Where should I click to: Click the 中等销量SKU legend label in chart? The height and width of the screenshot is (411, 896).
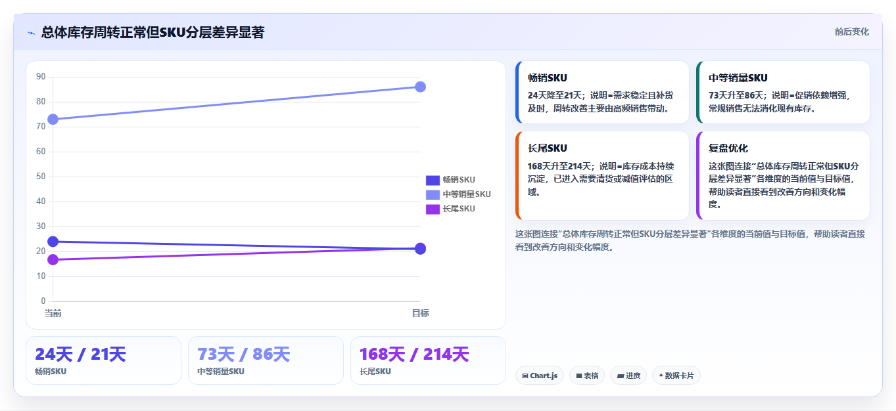pyautogui.click(x=467, y=194)
